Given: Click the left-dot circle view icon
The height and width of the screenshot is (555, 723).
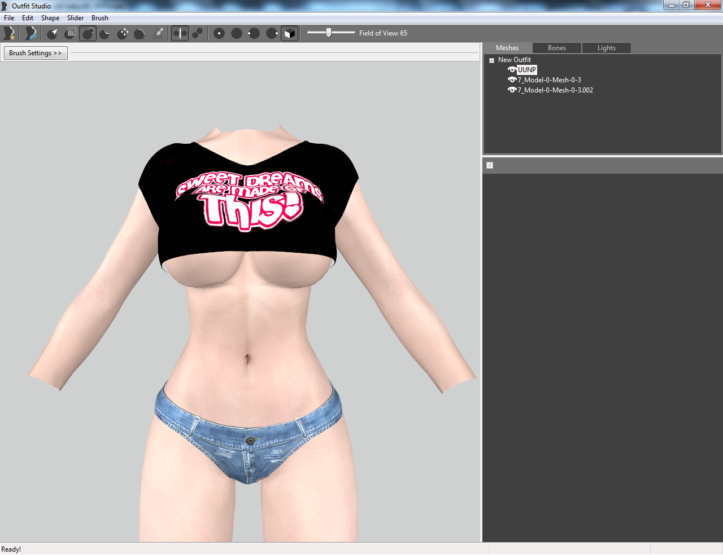Looking at the screenshot, I should click(254, 33).
